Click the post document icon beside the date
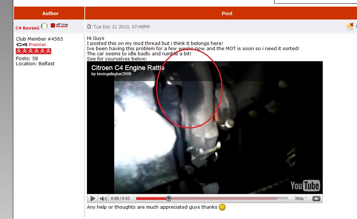 coord(89,27)
